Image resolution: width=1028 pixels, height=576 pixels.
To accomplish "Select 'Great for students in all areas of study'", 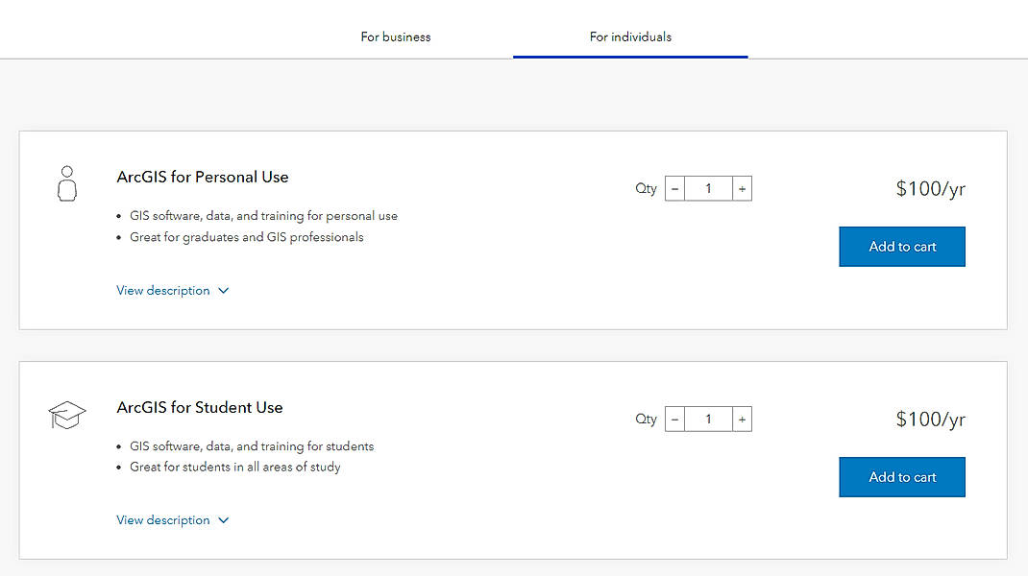I will coord(234,468).
